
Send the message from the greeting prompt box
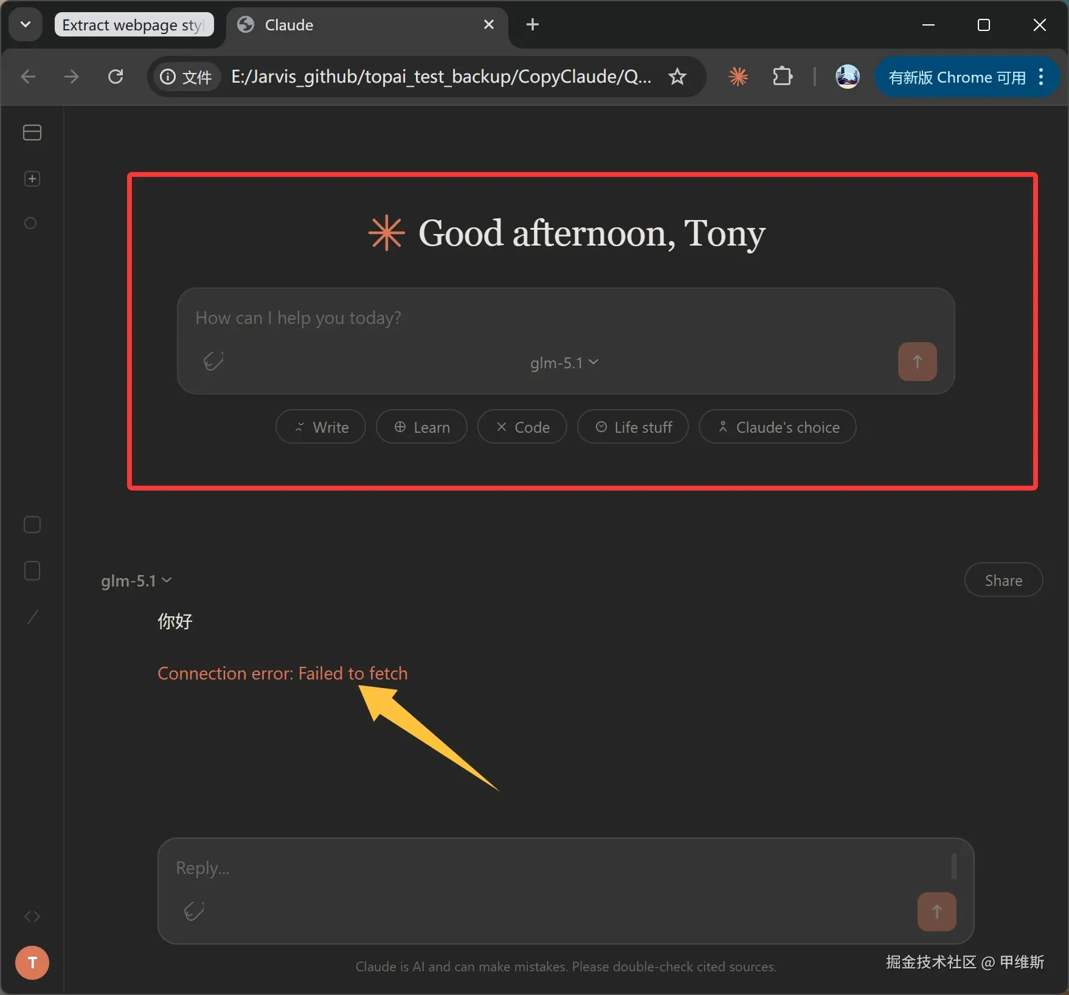[917, 362]
